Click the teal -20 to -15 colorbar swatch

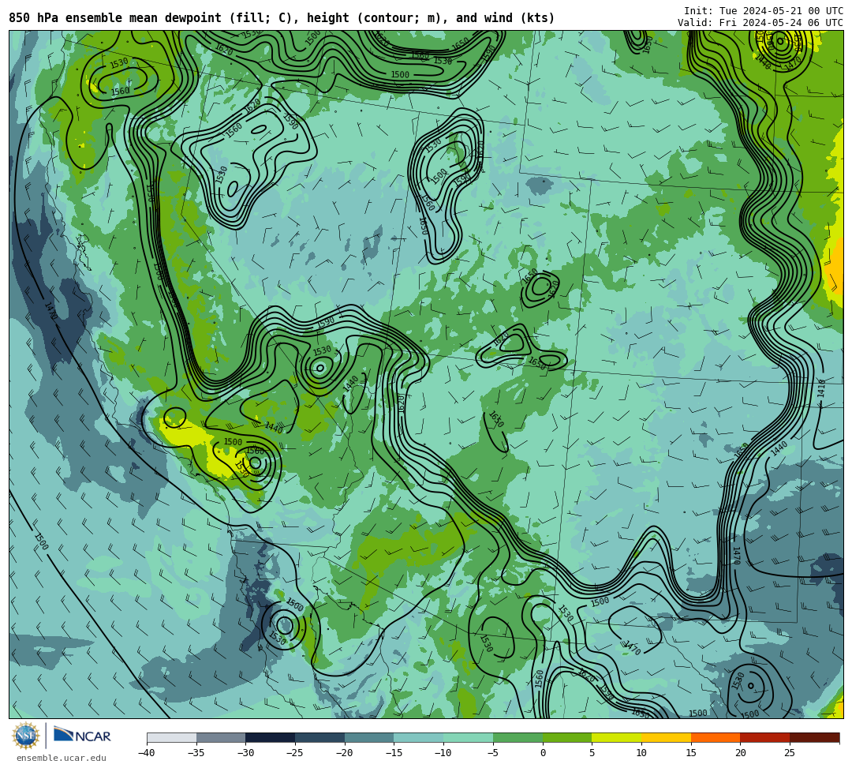369,737
